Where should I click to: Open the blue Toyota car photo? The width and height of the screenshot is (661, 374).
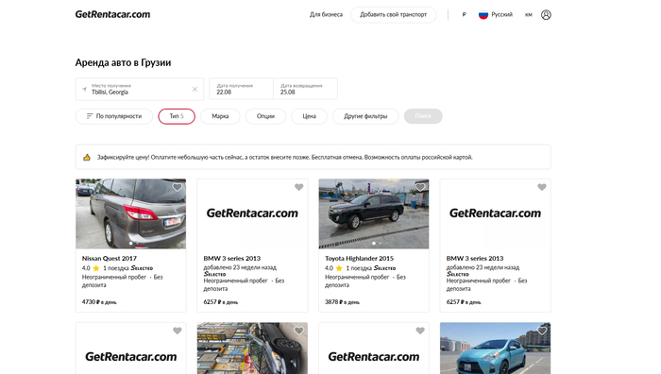coord(496,348)
